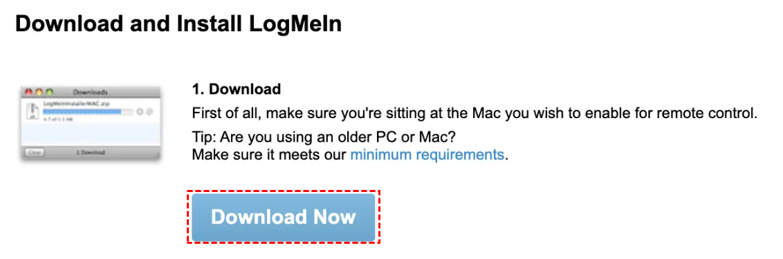Open the minimum requirements link
The height and width of the screenshot is (259, 783).
tap(427, 154)
